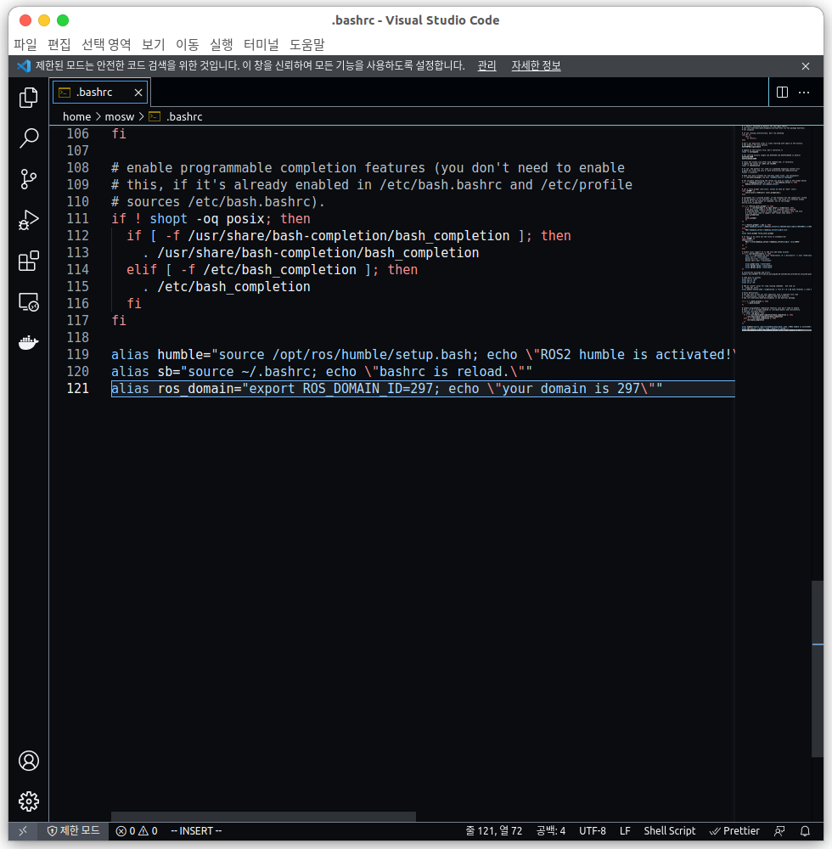832x849 pixels.
Task: Click the Prettier status item
Action: pyautogui.click(x=734, y=830)
